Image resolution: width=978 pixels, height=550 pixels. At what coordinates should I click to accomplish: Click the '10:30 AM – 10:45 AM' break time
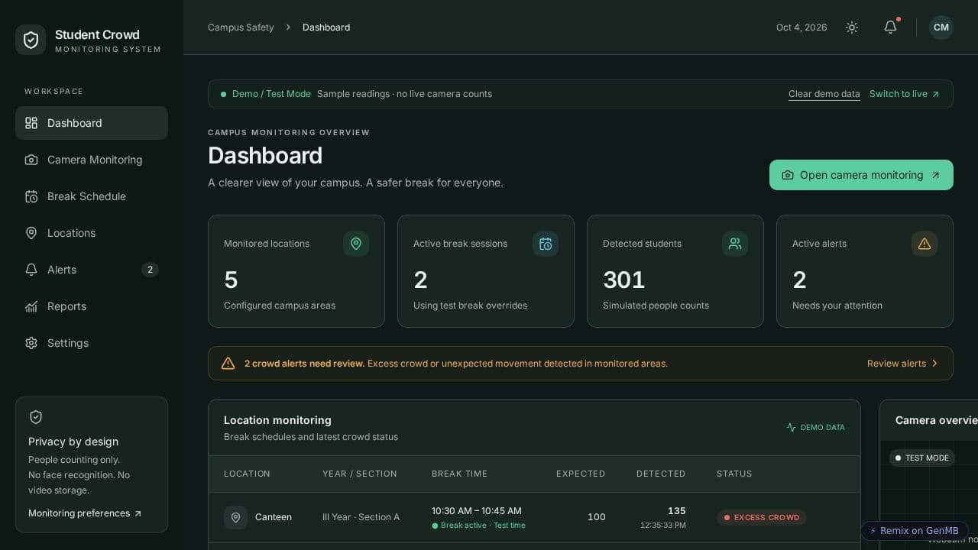pyautogui.click(x=477, y=511)
